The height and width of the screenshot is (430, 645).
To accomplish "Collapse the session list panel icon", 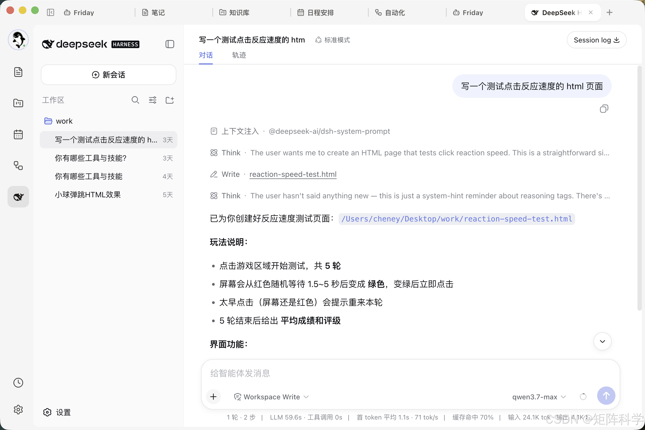I will (170, 44).
